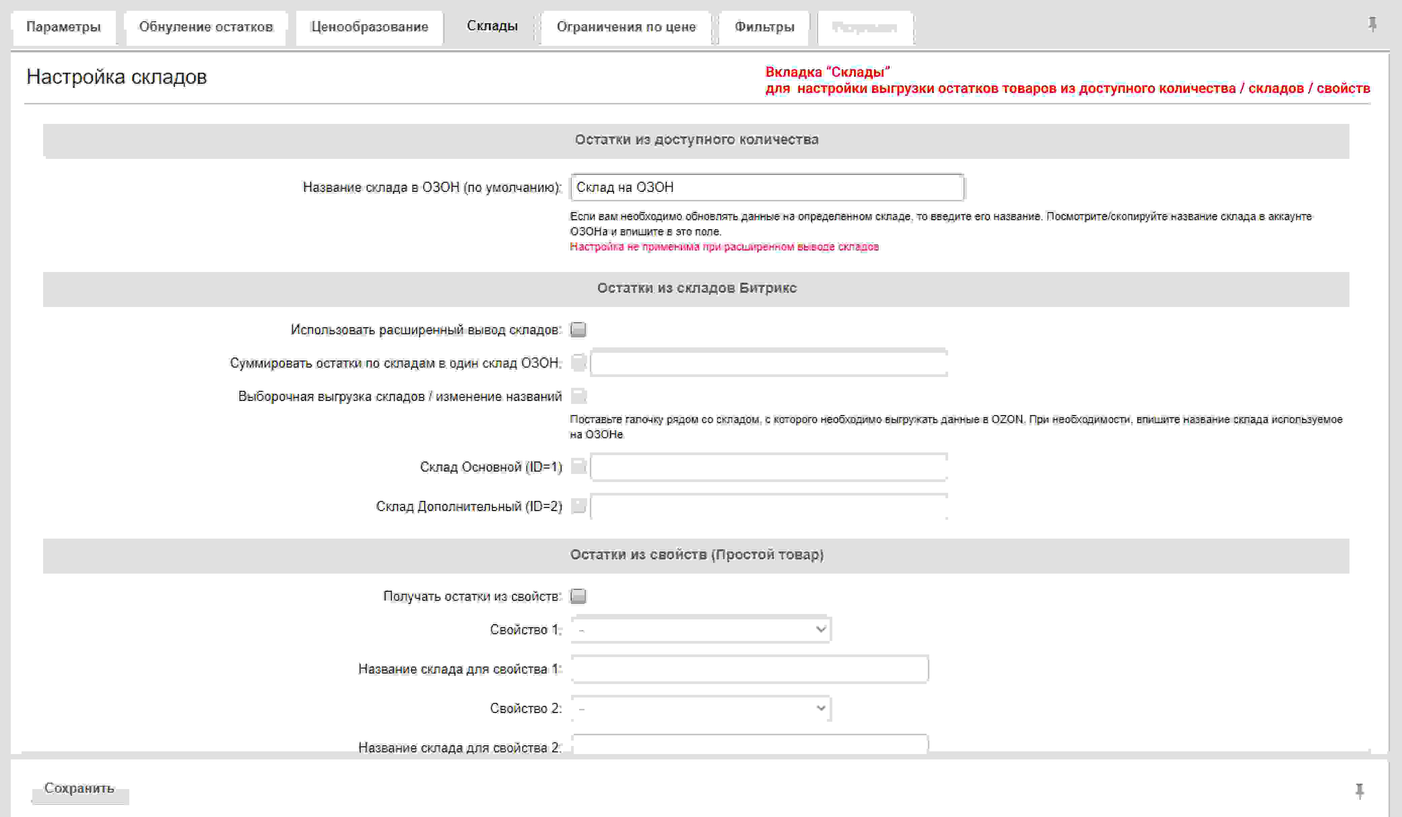Click the pin icon beside Сохранить
This screenshot has width=1402, height=817.
pyautogui.click(x=1360, y=791)
